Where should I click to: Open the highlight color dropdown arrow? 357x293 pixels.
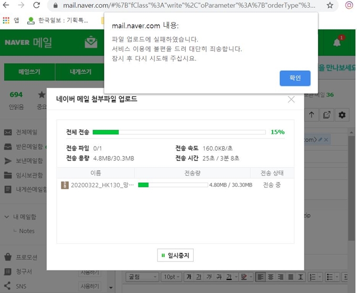250,277
